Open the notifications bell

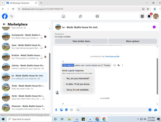[x=149, y=16]
